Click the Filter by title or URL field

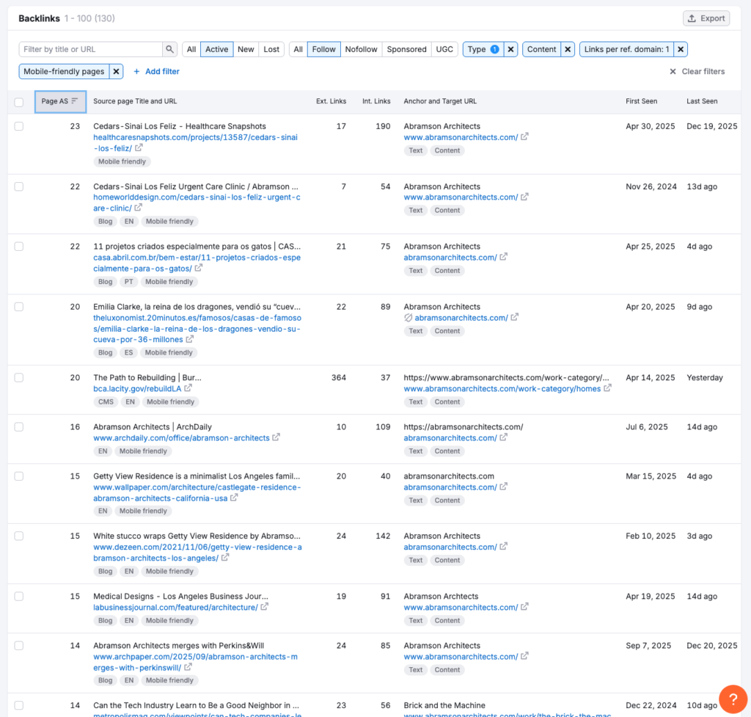[x=90, y=49]
